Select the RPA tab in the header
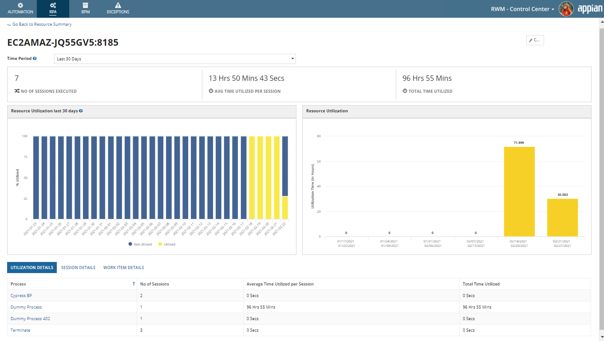 pos(53,8)
